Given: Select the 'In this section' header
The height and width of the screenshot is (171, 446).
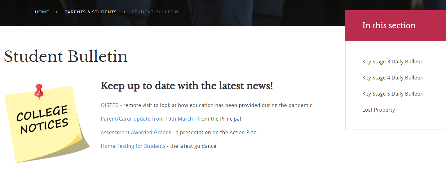Looking at the screenshot, I should point(389,25).
